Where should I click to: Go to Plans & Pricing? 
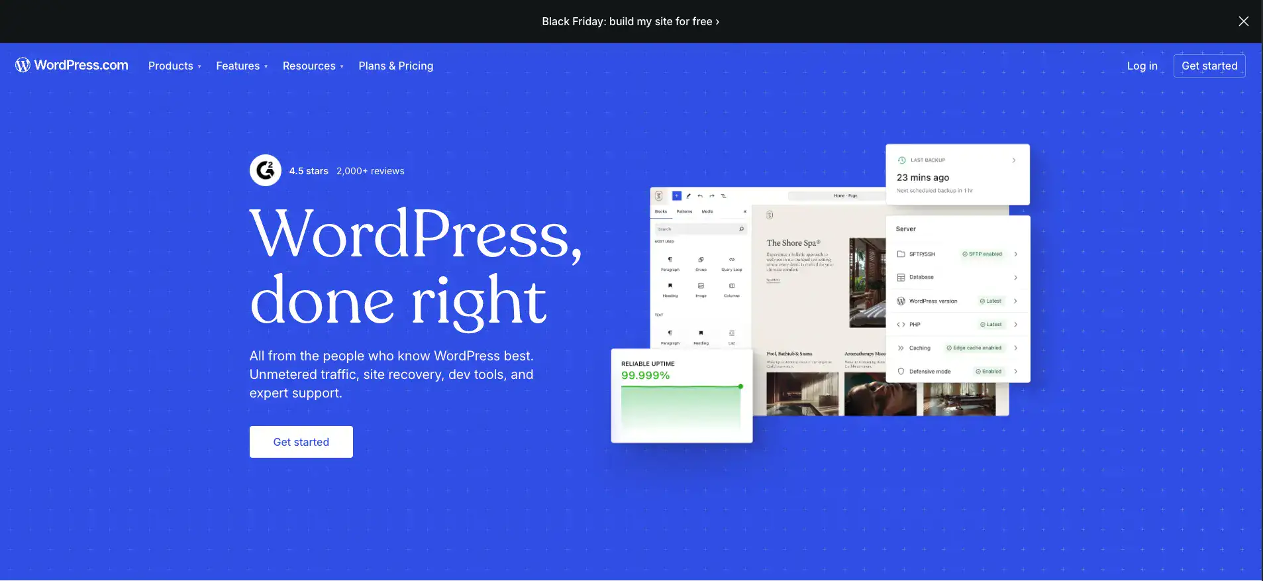pos(396,66)
